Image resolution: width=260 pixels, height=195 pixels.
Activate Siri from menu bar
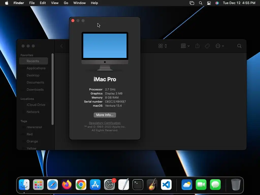217,3
